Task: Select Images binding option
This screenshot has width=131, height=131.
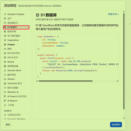Action: pyautogui.click(x=17, y=45)
